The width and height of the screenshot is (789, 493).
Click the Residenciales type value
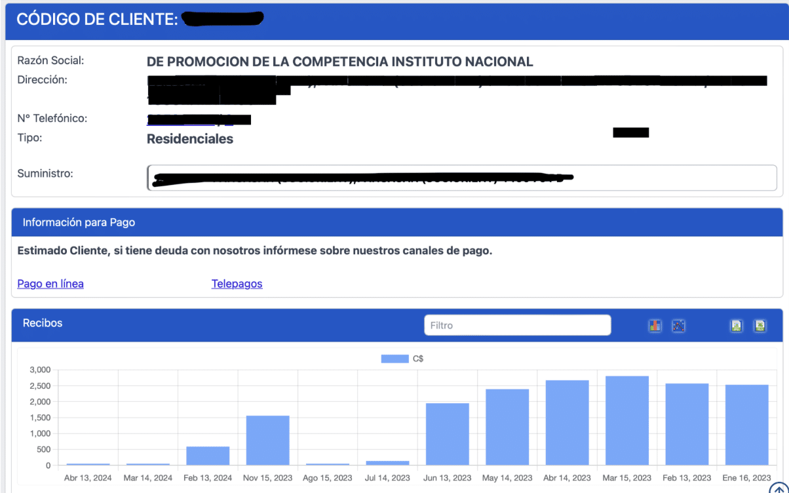(190, 139)
